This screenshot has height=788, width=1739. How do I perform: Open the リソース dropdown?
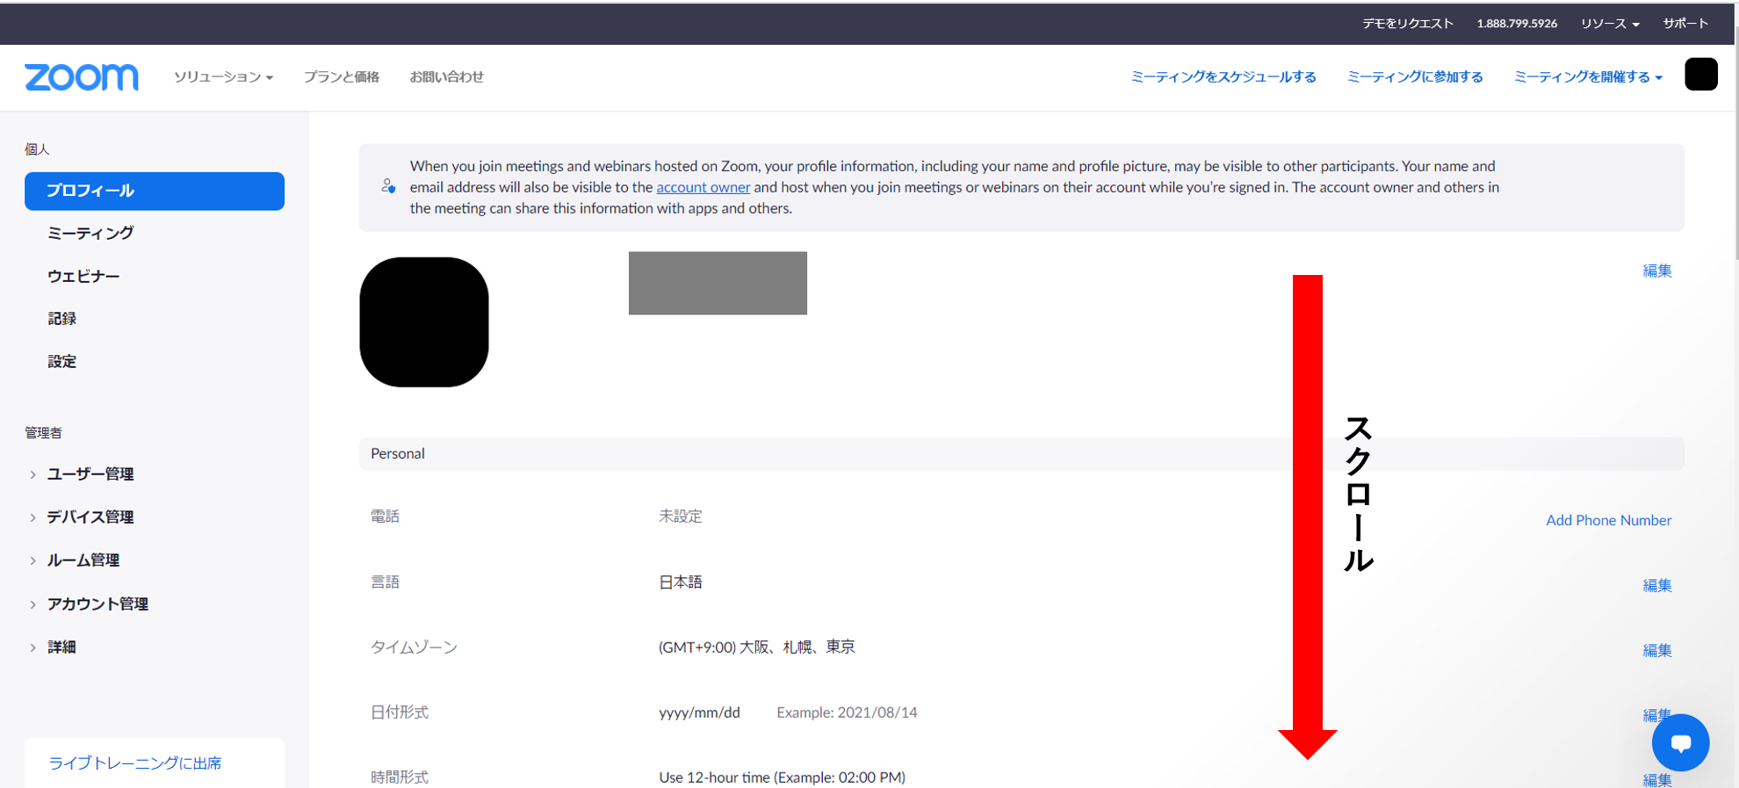point(1609,24)
